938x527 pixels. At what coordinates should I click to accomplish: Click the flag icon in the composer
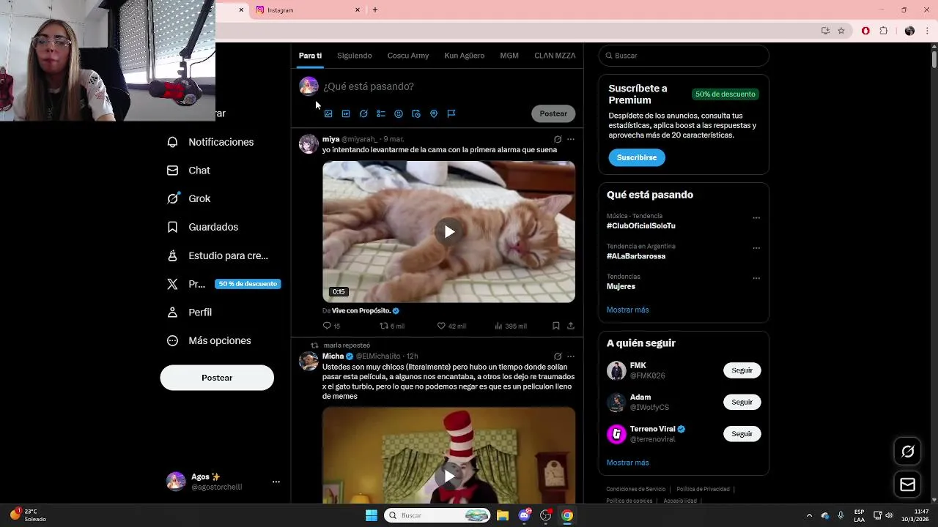[x=451, y=113]
